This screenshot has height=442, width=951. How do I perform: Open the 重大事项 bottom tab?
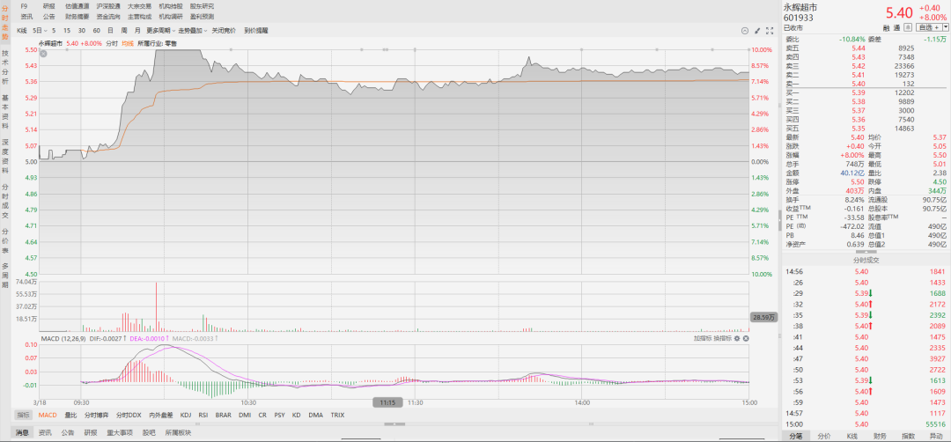coord(120,433)
